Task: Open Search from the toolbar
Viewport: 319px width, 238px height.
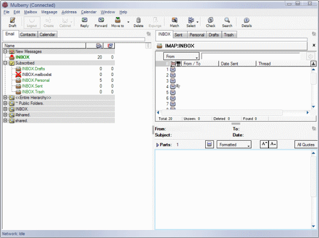Action: pyautogui.click(x=227, y=22)
